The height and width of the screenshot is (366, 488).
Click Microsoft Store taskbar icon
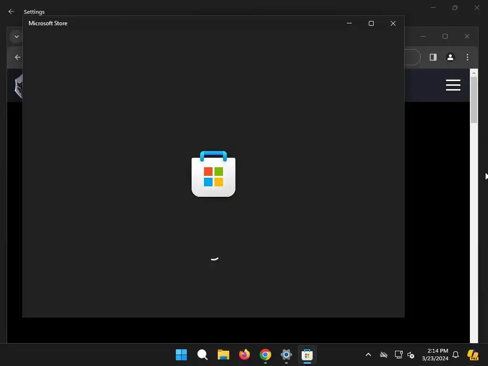pyautogui.click(x=307, y=355)
